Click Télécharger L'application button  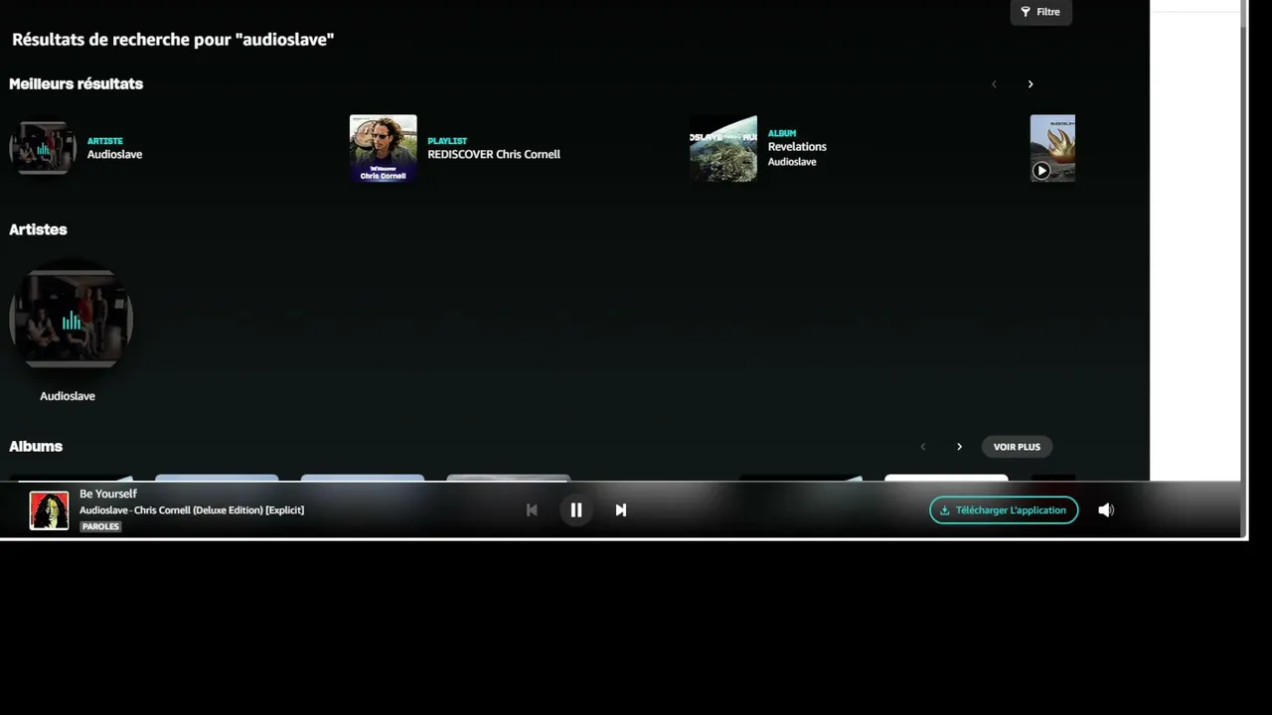[1004, 510]
